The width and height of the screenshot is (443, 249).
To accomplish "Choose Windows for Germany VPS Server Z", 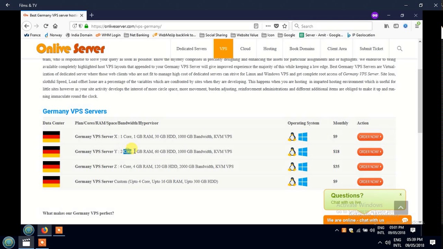I will (x=303, y=167).
